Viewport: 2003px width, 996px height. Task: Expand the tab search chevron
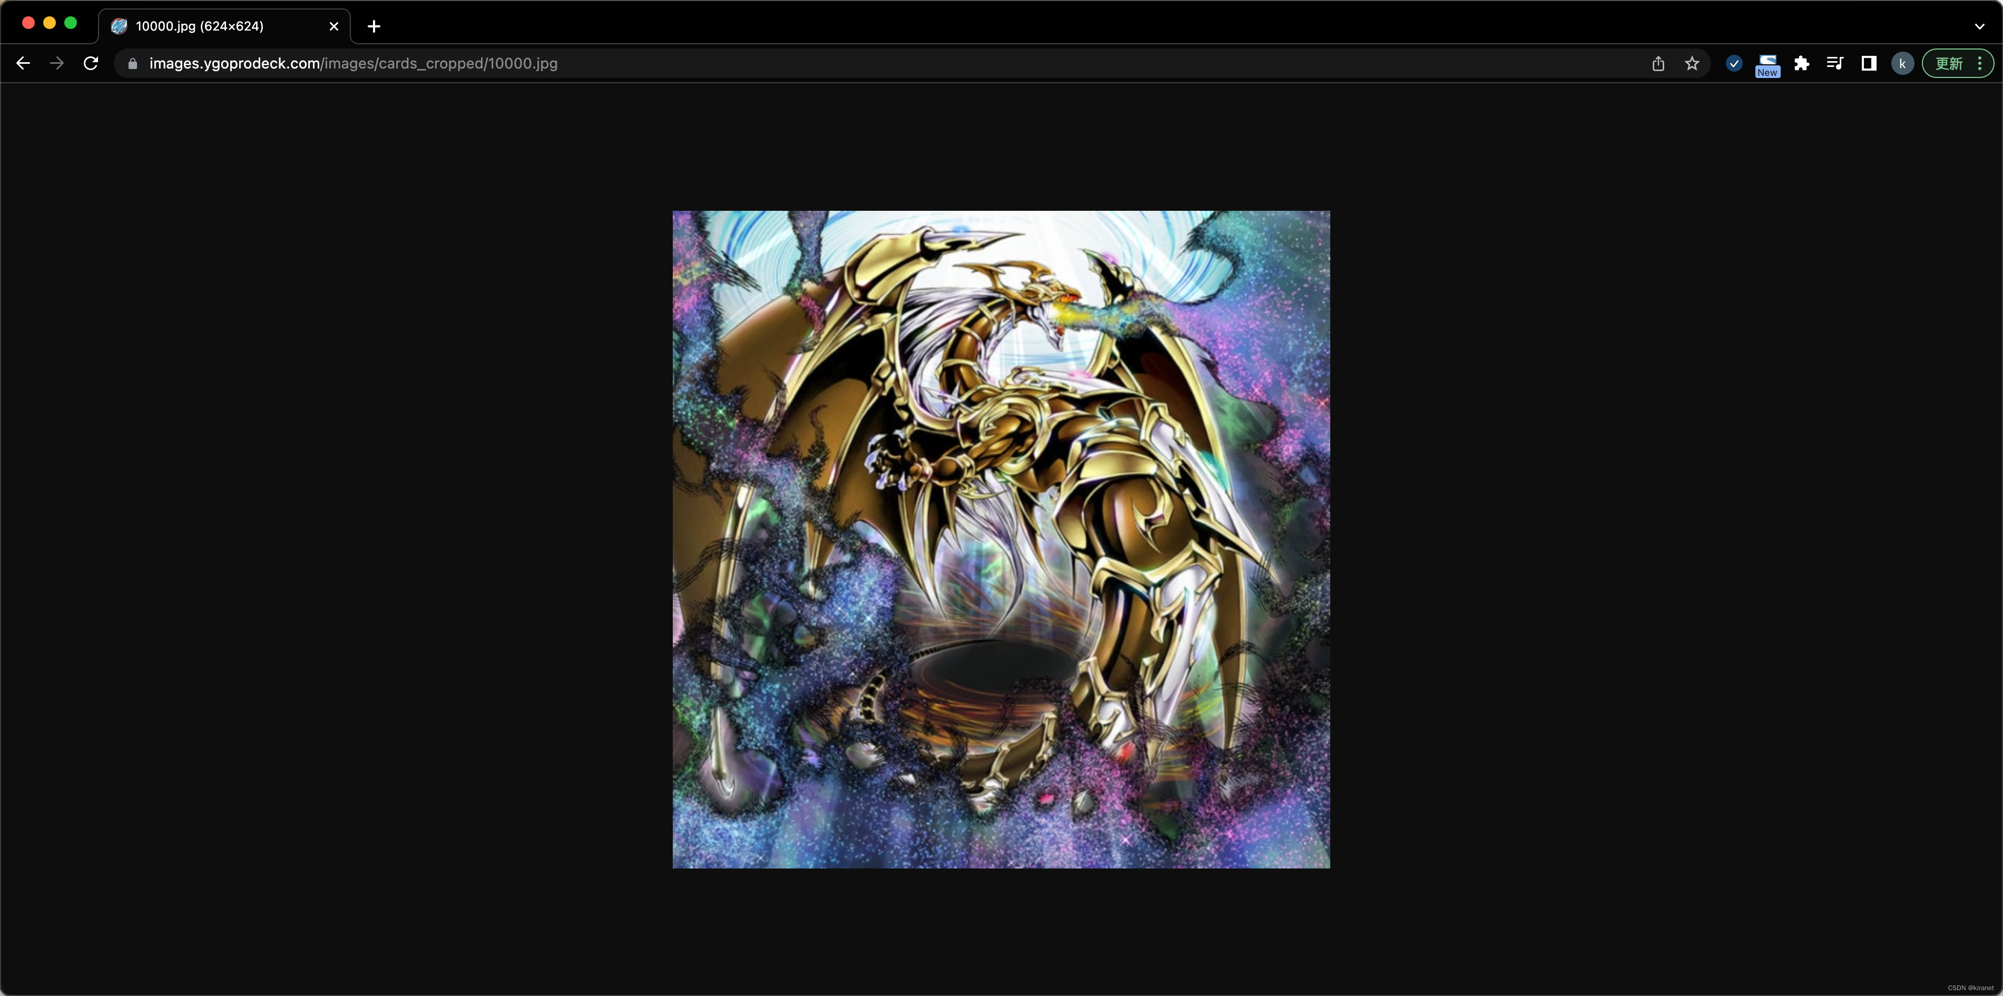1979,26
